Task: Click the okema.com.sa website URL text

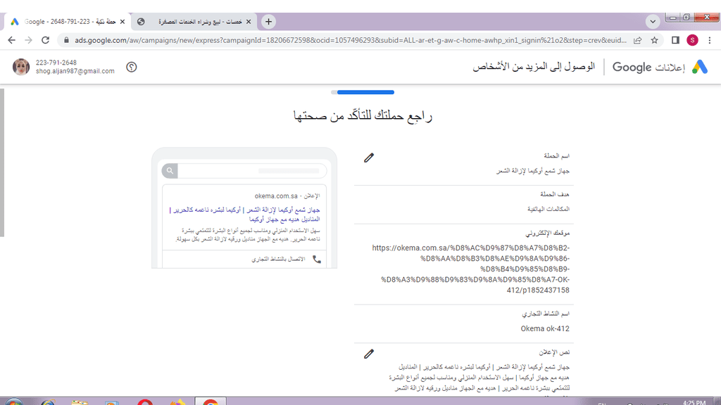Action: (471, 269)
